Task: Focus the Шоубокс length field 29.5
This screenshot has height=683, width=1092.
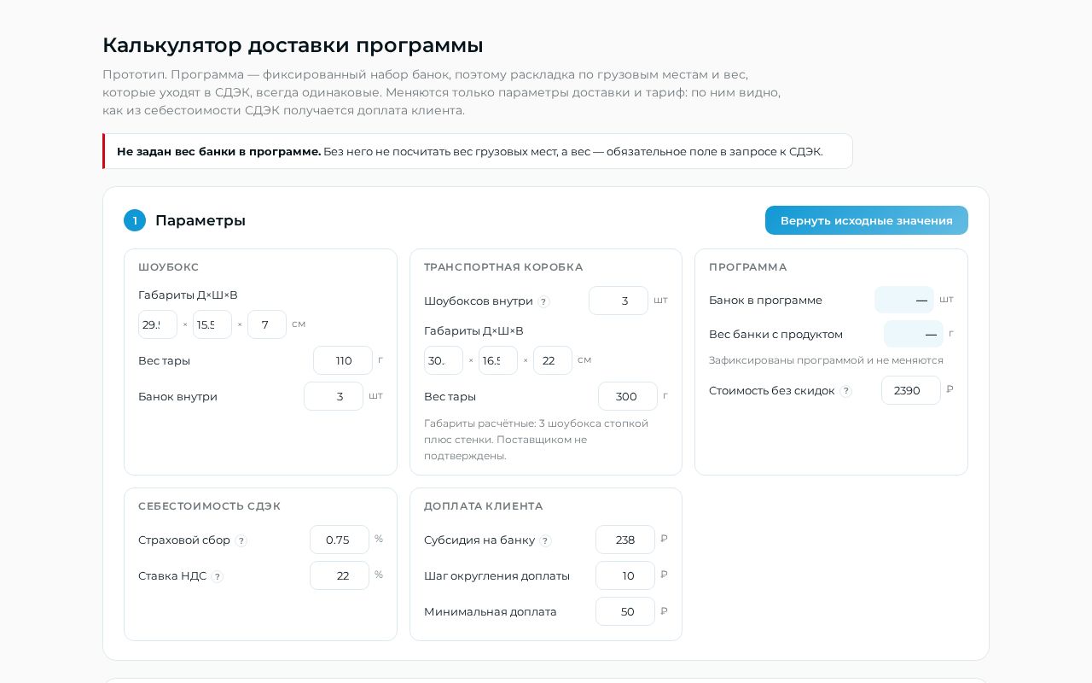Action: click(158, 324)
